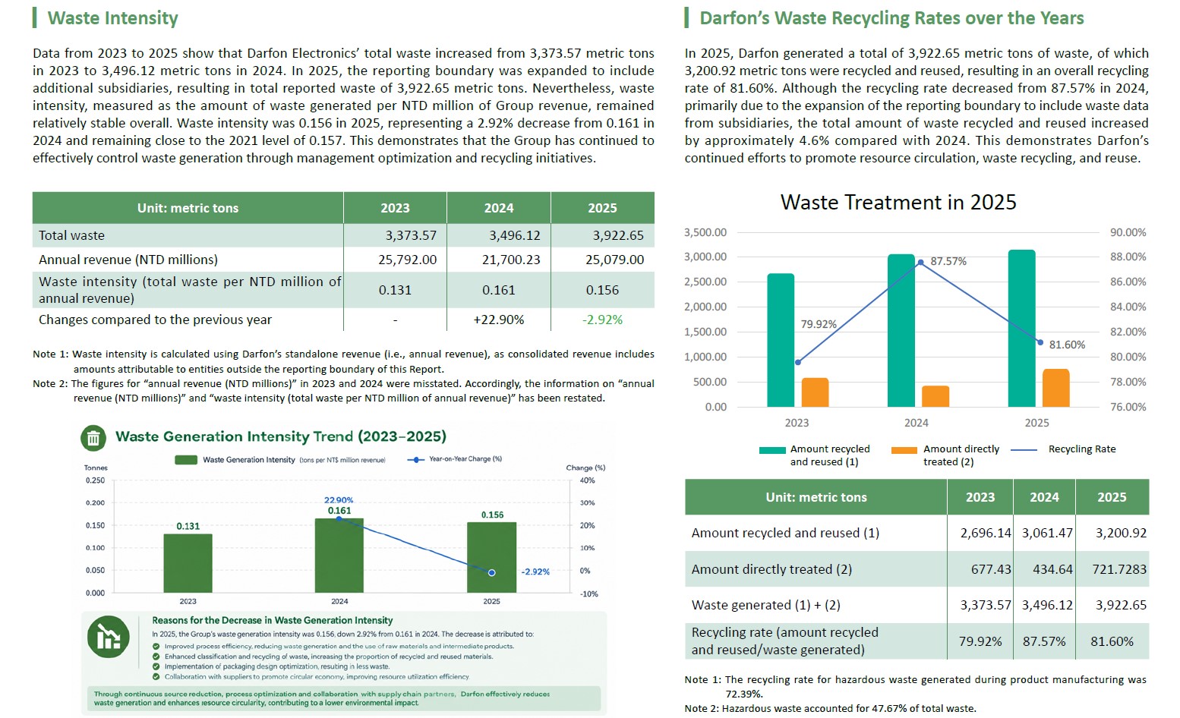1180x718 pixels.
Task: Click the checkmark bullet before "Collaboration with suppliers"
Action: [x=156, y=676]
